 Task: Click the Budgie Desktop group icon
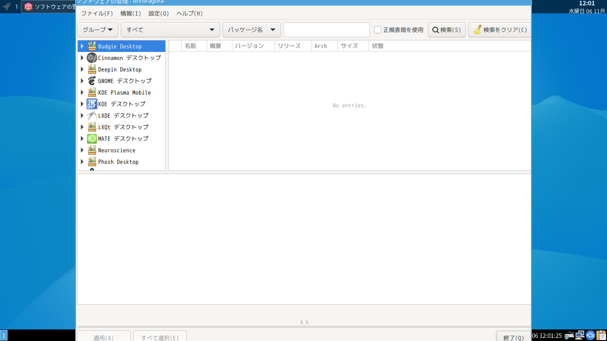(92, 46)
